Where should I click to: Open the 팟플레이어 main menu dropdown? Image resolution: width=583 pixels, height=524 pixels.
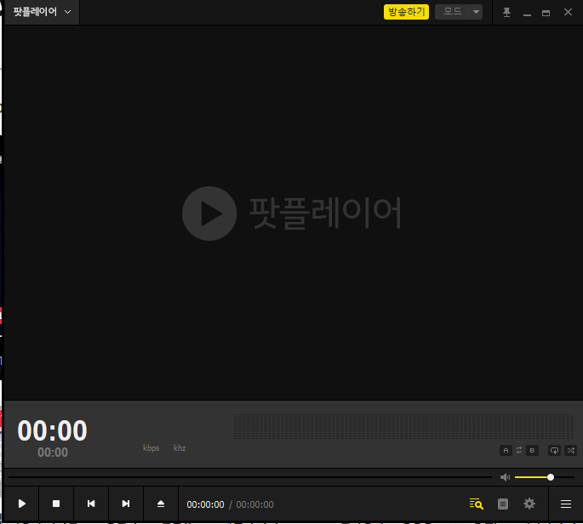point(42,12)
